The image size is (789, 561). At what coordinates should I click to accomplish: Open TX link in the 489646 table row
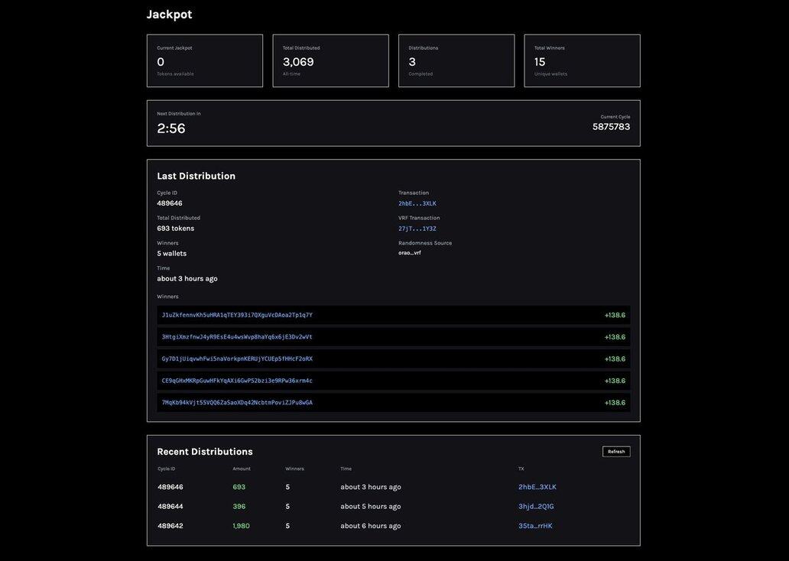pyautogui.click(x=537, y=487)
